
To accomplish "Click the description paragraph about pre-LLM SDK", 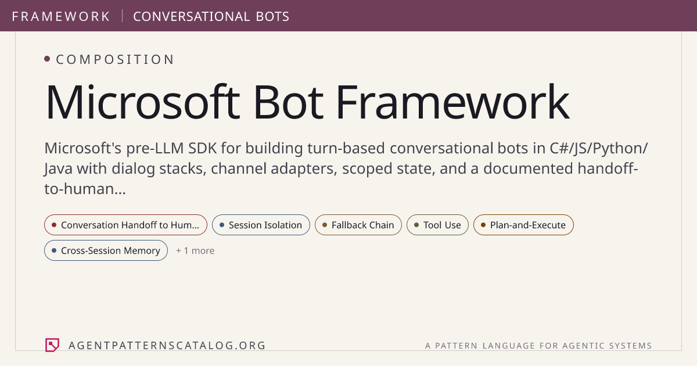I will [346, 168].
